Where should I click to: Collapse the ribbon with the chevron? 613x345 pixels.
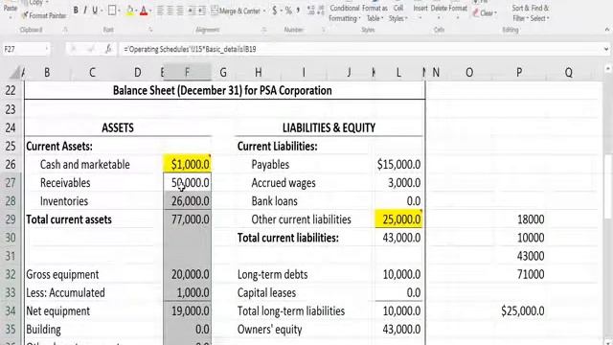point(606,30)
